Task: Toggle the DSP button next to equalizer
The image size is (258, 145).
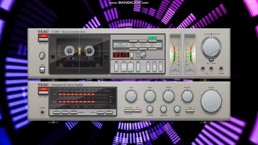Action: point(137,111)
